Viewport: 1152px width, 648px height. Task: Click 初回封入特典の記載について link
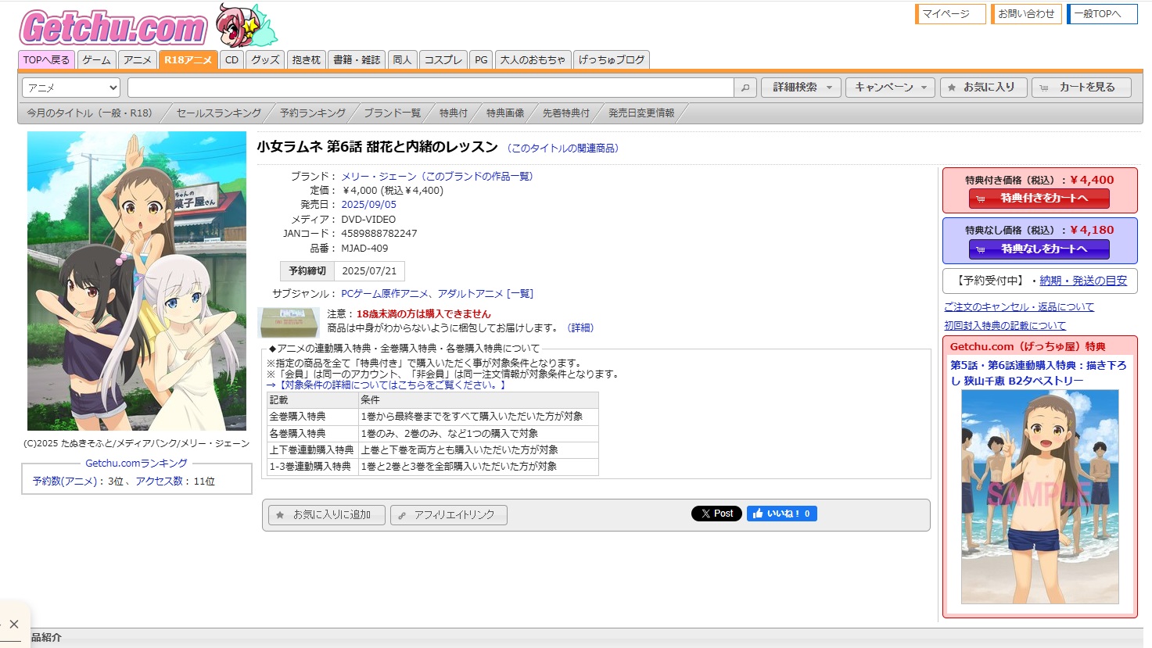click(x=1005, y=326)
